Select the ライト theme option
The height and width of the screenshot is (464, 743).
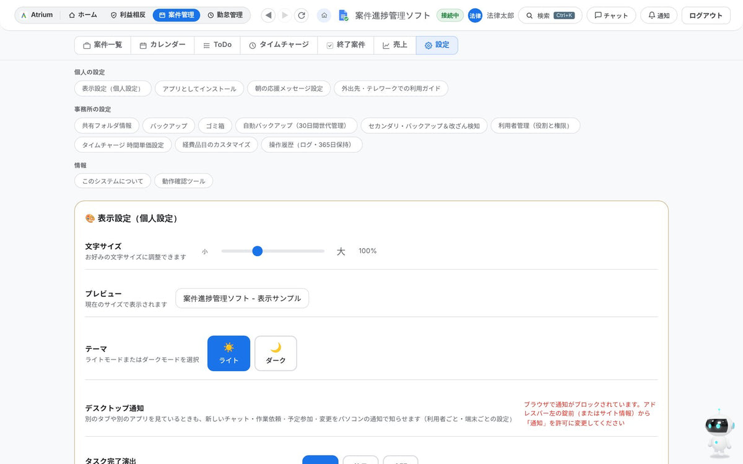tap(228, 353)
